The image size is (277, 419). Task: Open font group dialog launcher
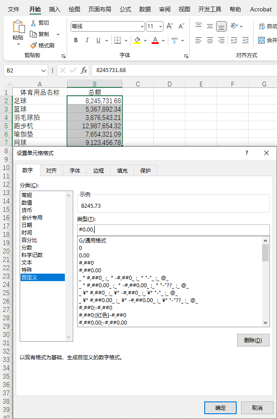(186, 56)
